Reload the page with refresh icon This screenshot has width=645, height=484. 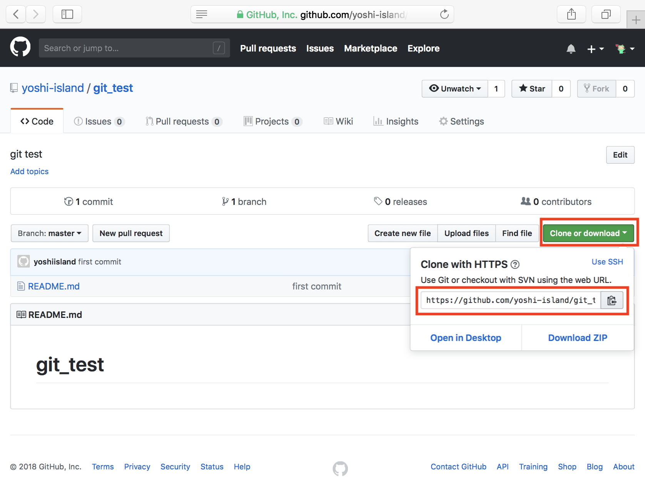coord(444,15)
